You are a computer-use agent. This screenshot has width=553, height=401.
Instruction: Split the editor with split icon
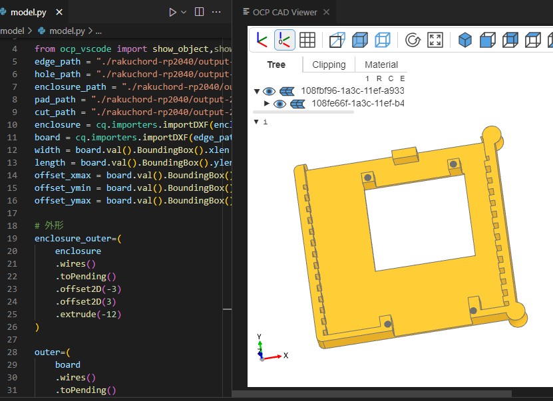(199, 12)
